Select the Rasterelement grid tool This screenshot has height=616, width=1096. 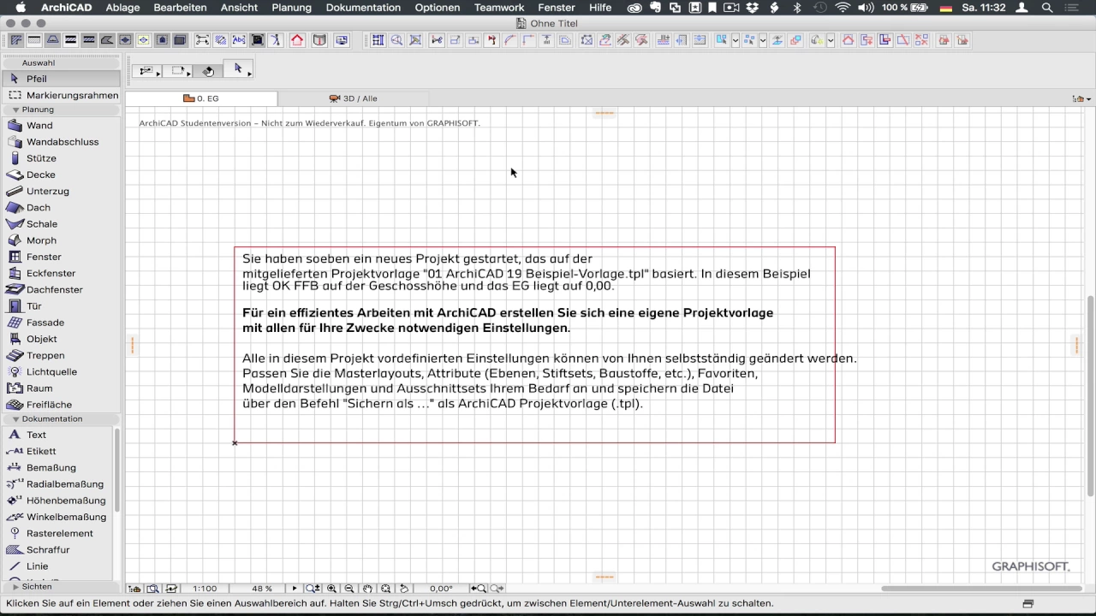57,533
